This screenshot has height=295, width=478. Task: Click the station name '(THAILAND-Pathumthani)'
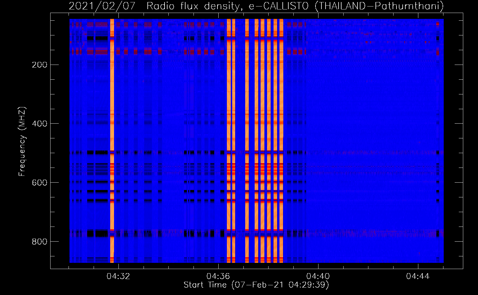(379, 6)
